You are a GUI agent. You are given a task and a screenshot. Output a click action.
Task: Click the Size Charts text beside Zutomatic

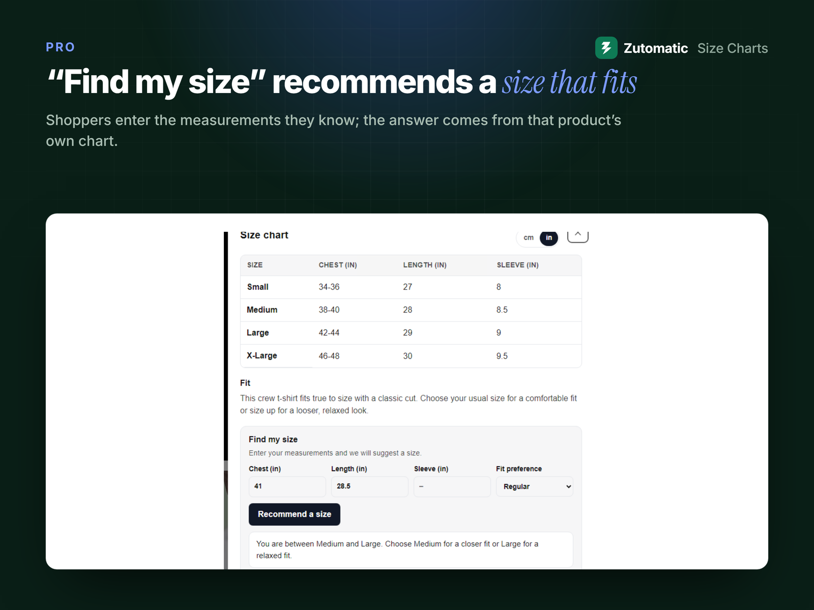tap(733, 48)
